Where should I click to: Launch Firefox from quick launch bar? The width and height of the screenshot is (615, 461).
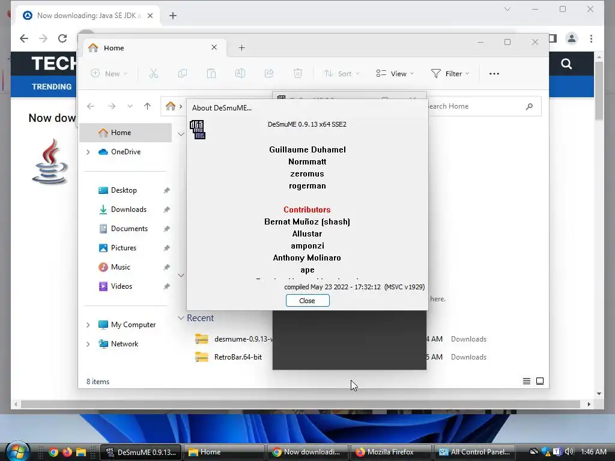coord(67,452)
